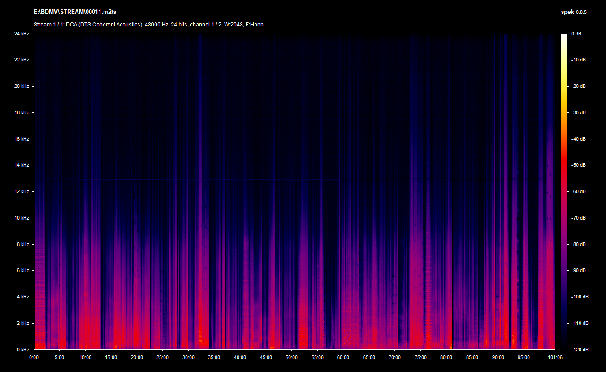Click the 18 kHz frequency axis label
This screenshot has width=606, height=372.
click(22, 112)
